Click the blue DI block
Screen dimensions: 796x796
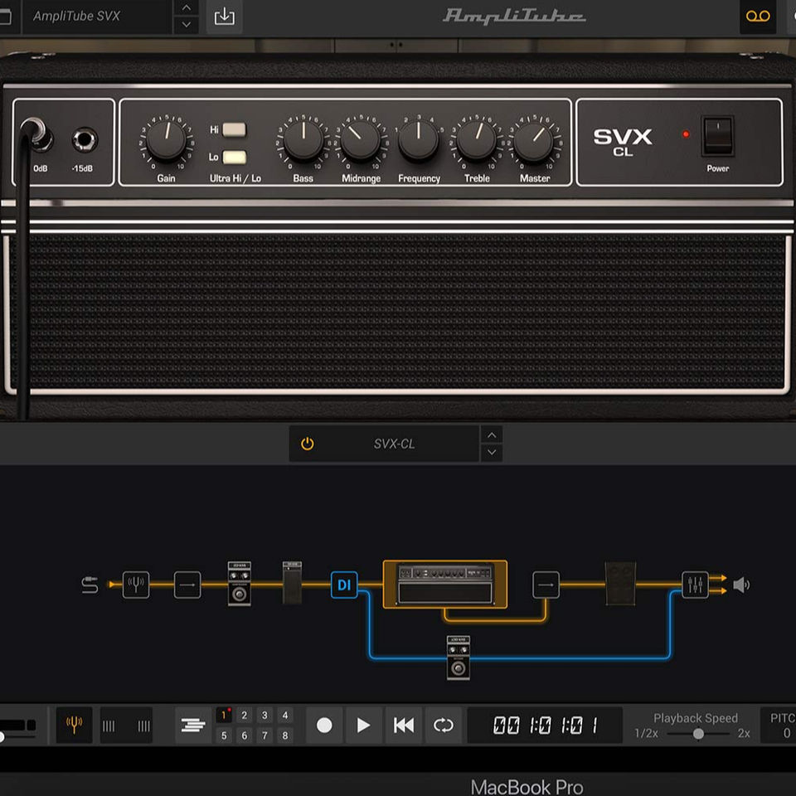[344, 585]
